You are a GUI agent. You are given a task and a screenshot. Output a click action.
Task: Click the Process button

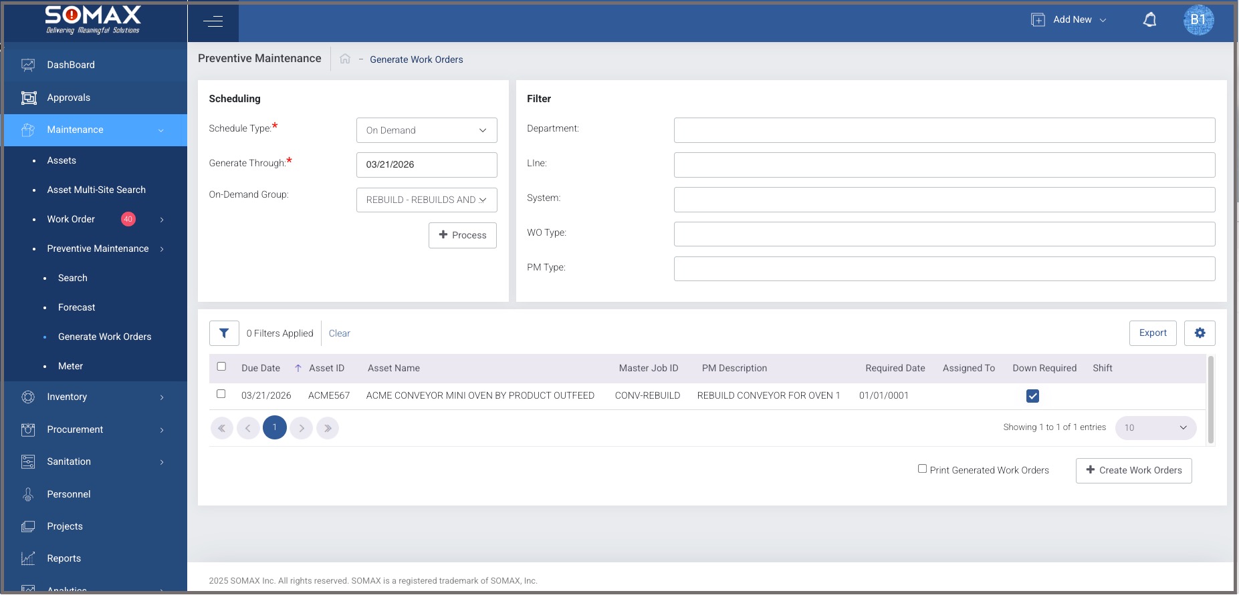pos(463,235)
